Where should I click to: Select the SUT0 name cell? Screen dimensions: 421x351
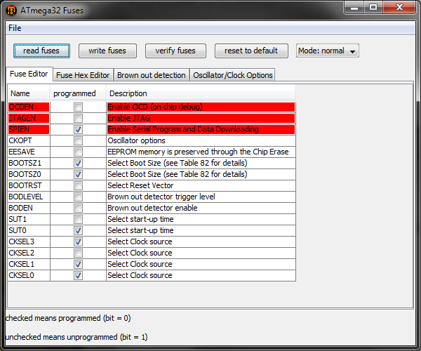29,230
